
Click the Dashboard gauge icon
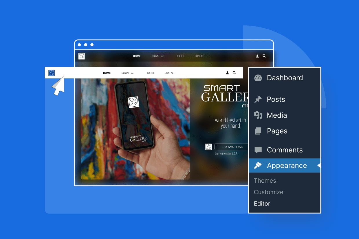[x=258, y=78]
